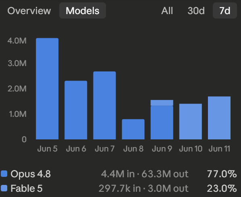Click the Fable 5 legend color swatch
This screenshot has height=197, width=241.
pyautogui.click(x=4, y=188)
